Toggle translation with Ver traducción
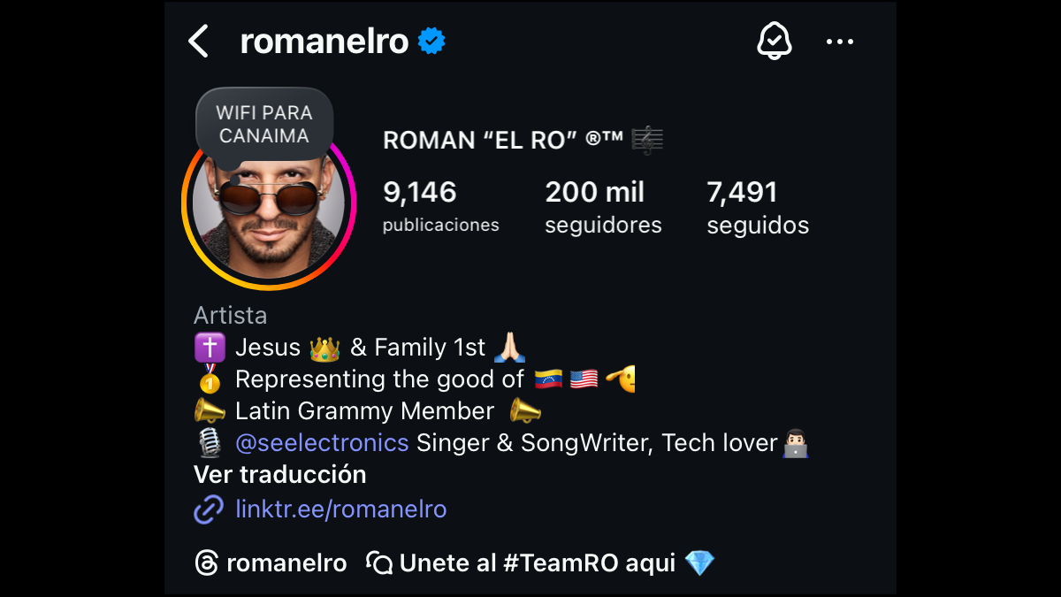 tap(279, 475)
